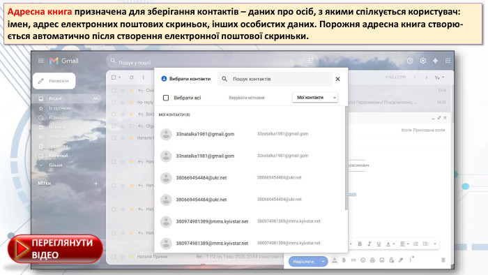Click the МОЇ КОНТАКТИ (8) heading
Screen dimensions: 488x275
[x=174, y=115]
